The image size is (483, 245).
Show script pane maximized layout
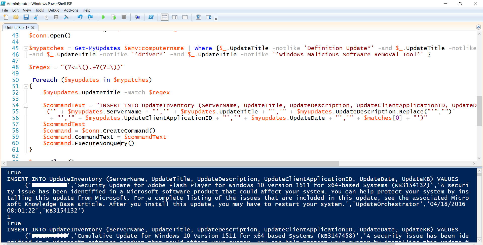(185, 17)
